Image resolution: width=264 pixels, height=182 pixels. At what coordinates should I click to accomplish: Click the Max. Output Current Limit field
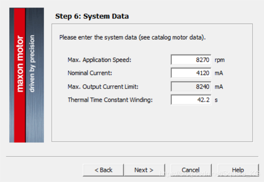(191, 86)
